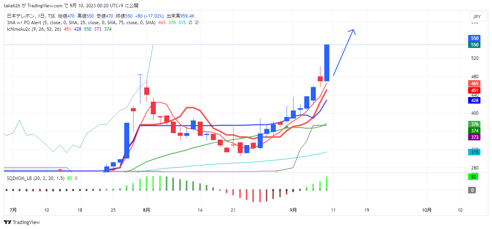
Task: Click the dark blue 428 price label
Action: tap(474, 100)
